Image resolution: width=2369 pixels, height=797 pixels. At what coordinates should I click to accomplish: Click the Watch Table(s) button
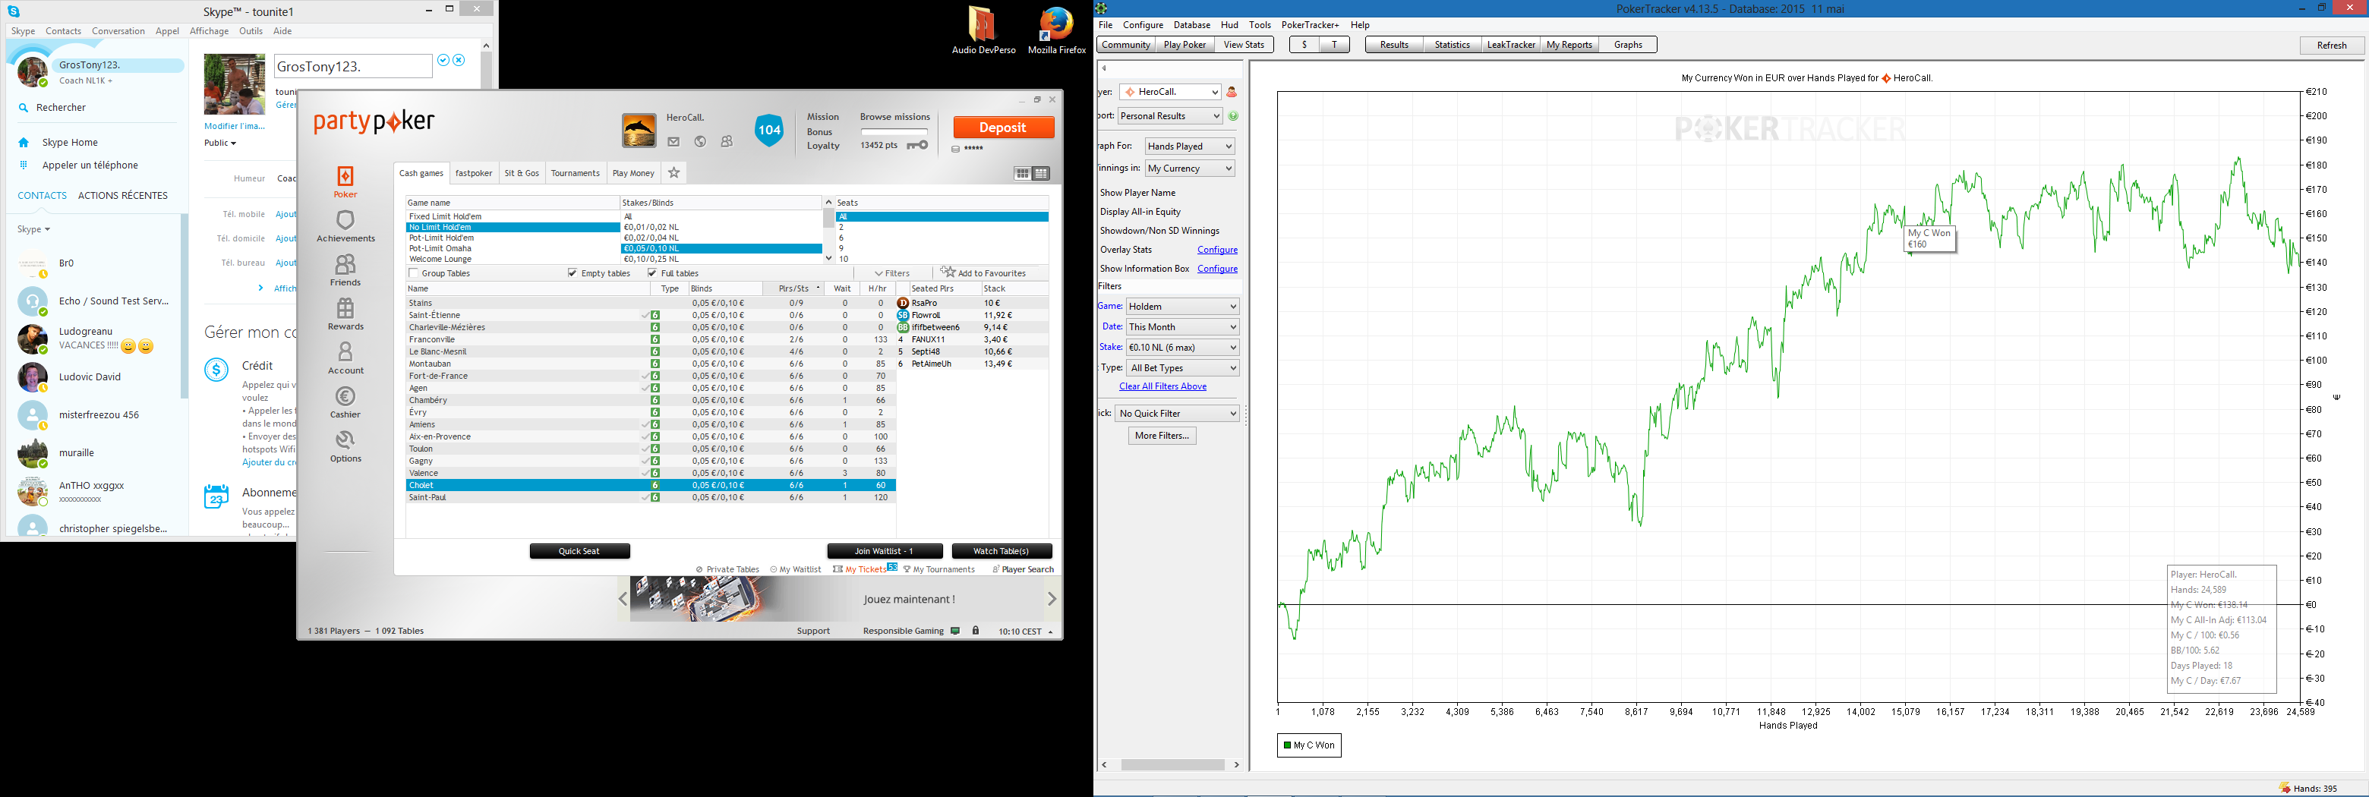(x=1001, y=550)
